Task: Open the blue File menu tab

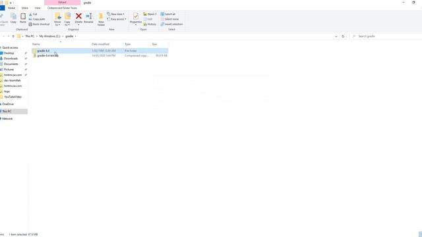Action: tap(2, 8)
